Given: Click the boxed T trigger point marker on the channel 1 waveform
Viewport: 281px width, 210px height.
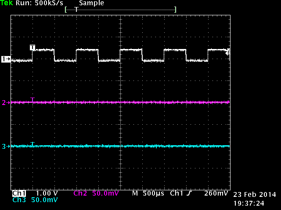Looking at the screenshot, I should [x=32, y=47].
